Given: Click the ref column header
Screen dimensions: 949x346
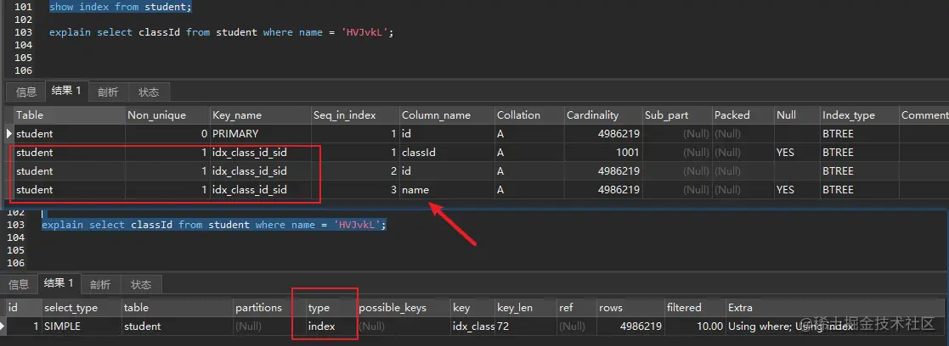Looking at the screenshot, I should [576, 307].
